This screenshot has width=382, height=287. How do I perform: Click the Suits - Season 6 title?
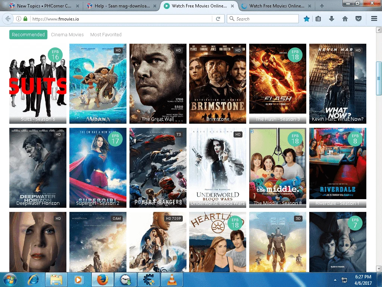click(38, 119)
